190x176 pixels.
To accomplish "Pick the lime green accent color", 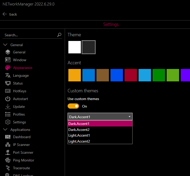I will click(173, 75).
